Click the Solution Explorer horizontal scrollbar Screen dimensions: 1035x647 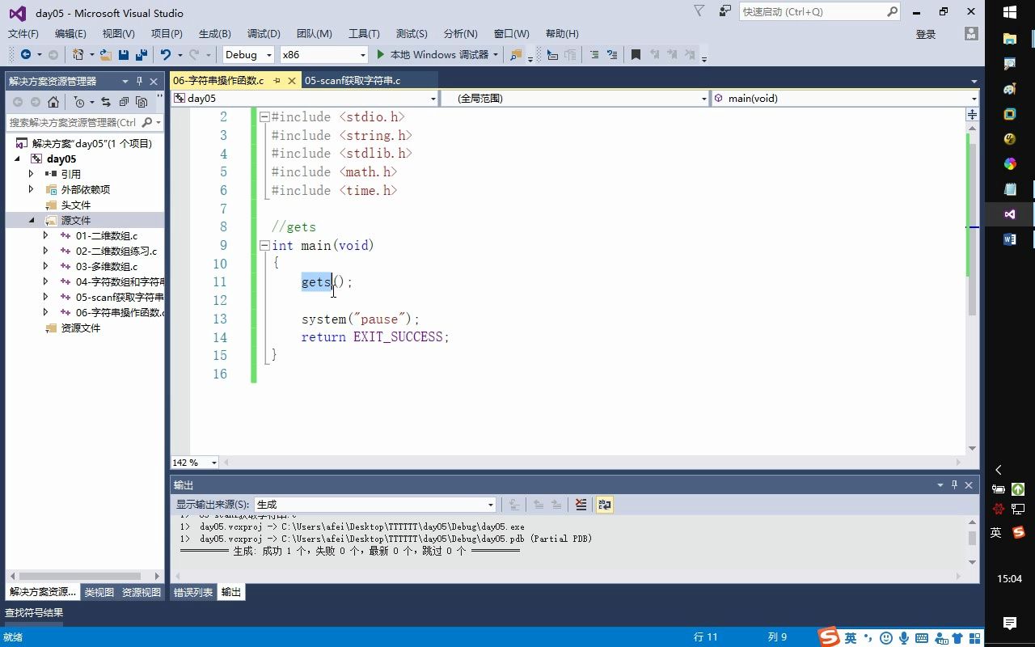coord(81,576)
